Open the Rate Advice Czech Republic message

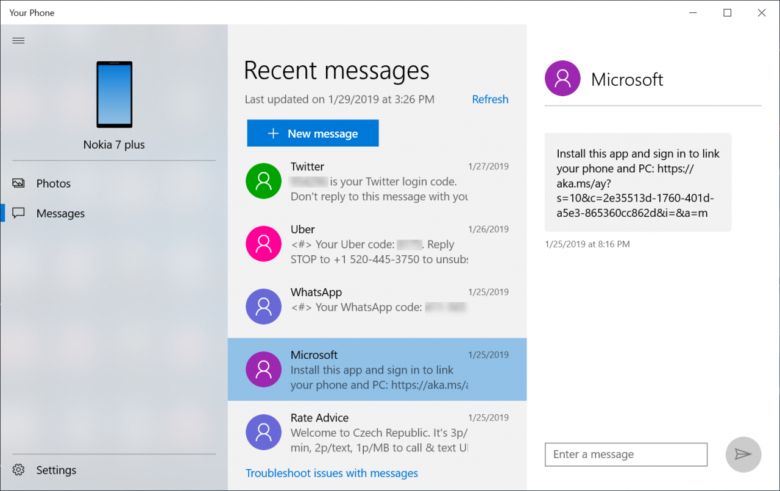377,433
